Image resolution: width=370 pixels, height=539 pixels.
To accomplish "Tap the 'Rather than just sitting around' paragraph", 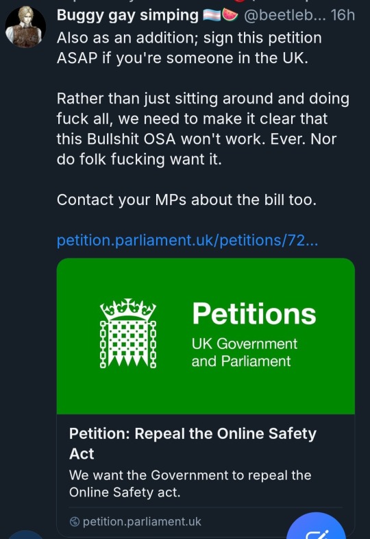I will click(x=203, y=129).
